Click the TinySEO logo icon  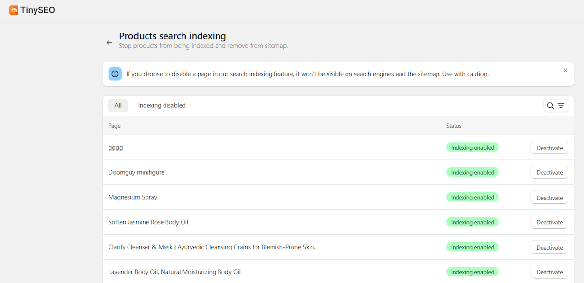point(14,10)
